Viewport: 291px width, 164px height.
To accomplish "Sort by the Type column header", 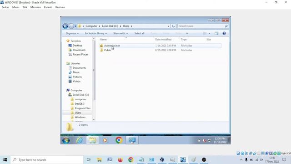I will tap(184, 40).
